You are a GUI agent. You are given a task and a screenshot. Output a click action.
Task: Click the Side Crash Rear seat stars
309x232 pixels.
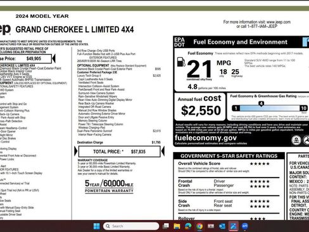pyautogui.click(x=260, y=206)
